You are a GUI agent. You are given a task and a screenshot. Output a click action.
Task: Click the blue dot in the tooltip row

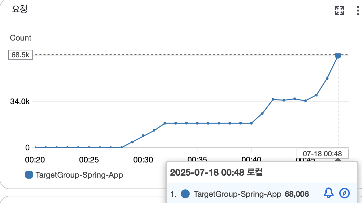tap(185, 194)
